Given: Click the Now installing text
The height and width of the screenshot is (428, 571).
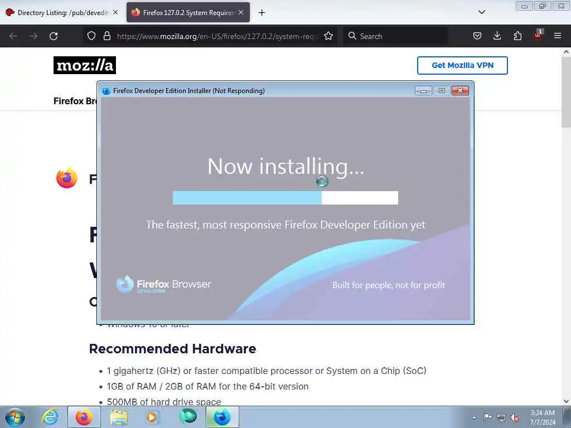Looking at the screenshot, I should 285,166.
